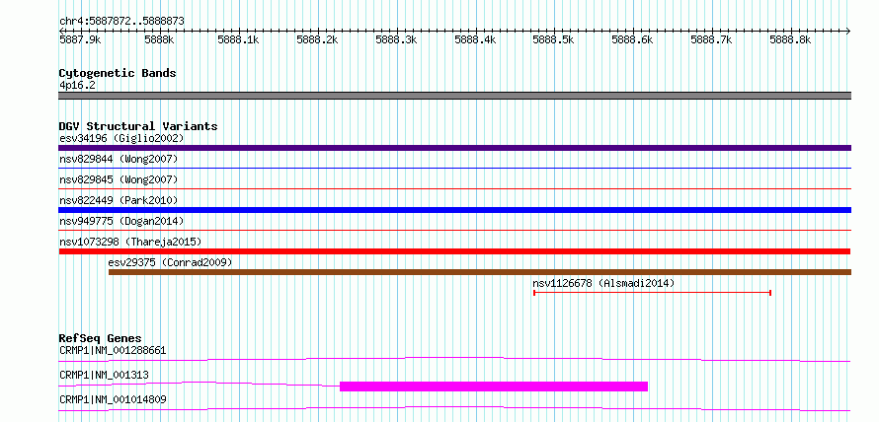Click the 5888k ruler tick label

pos(159,40)
